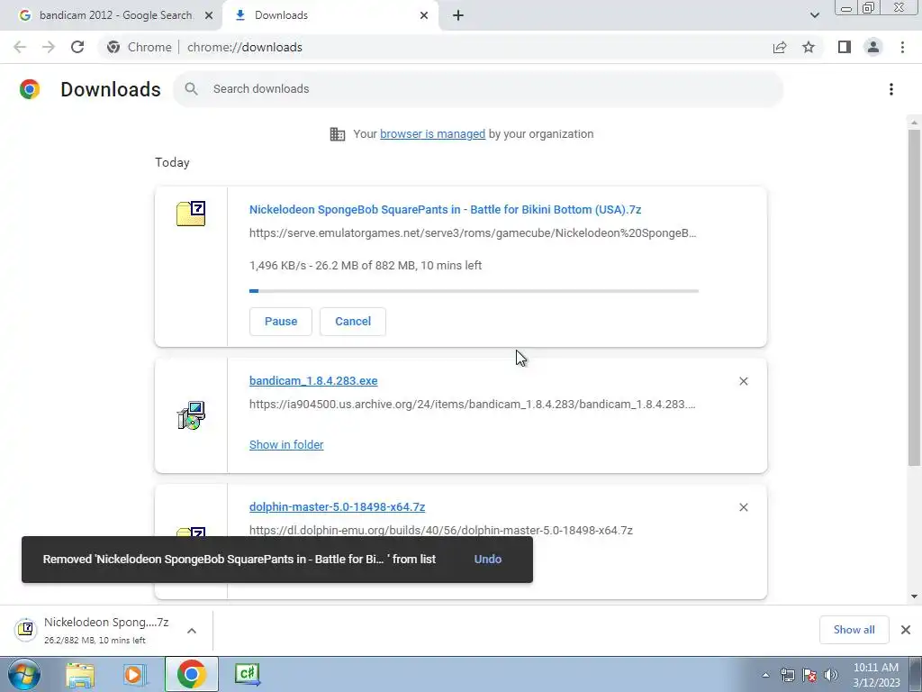Pause the SpongeBob download
Screen dimensions: 922x692
click(281, 322)
